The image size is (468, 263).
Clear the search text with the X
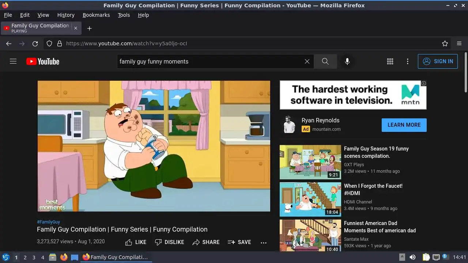coord(307,61)
